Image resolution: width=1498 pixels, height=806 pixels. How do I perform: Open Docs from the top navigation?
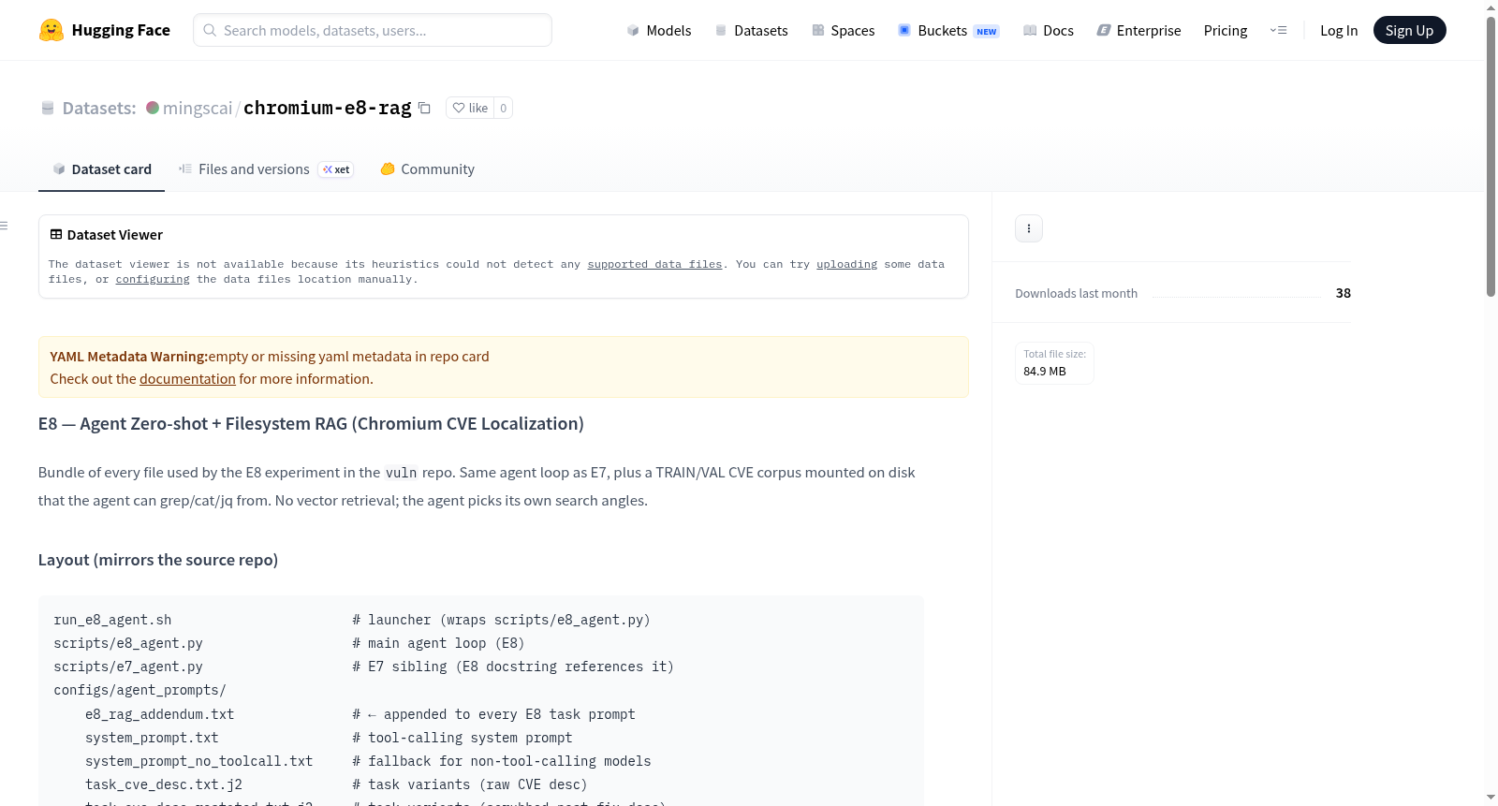(1048, 30)
